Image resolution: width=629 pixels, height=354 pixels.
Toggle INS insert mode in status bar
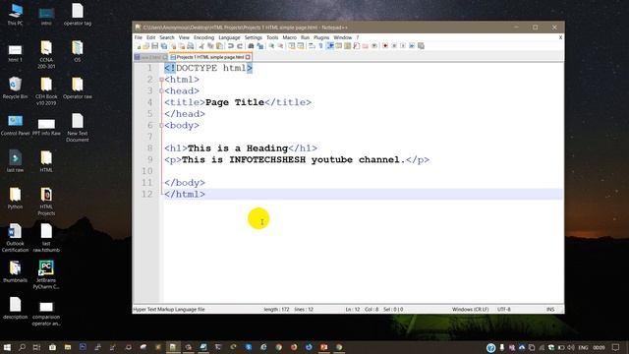550,310
